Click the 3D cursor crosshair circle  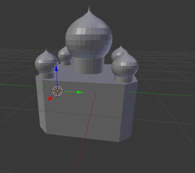pyautogui.click(x=57, y=91)
